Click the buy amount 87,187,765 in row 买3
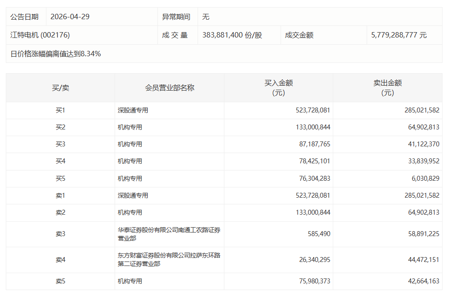This screenshot has height=299, width=451. coord(313,144)
